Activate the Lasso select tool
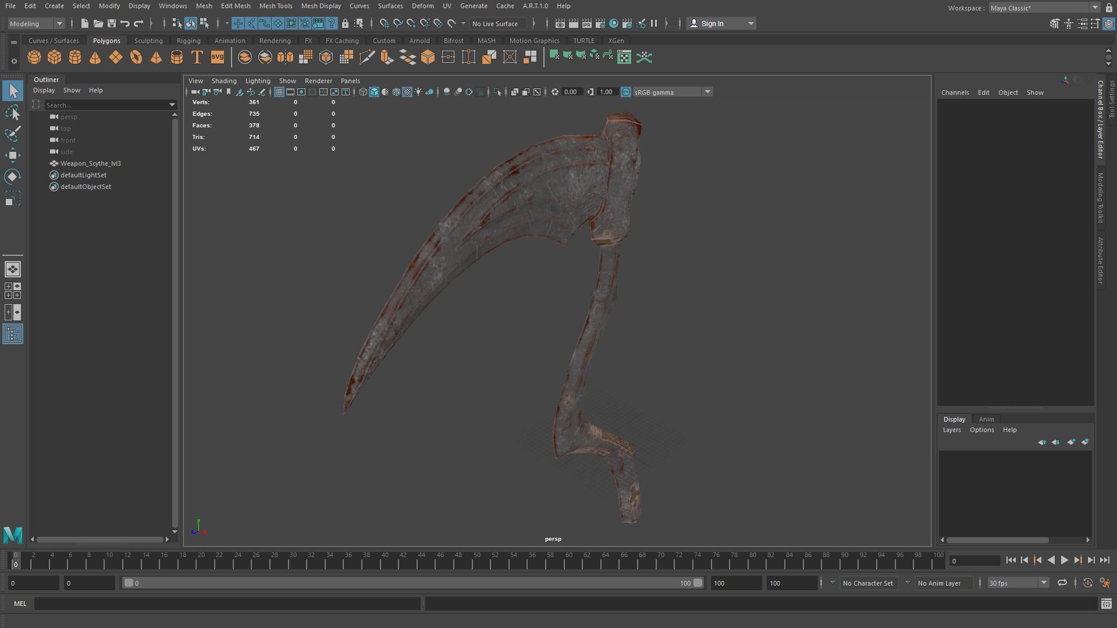Viewport: 1117px width, 628px height. click(x=13, y=112)
